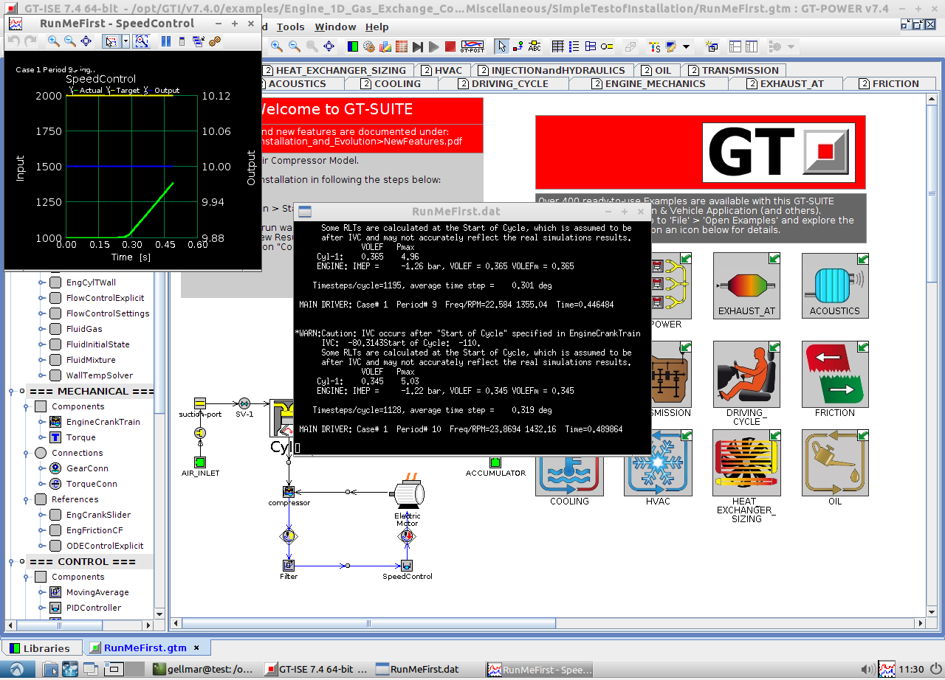Select GearConn in the Connections tree
Image resolution: width=945 pixels, height=680 pixels.
pos(87,468)
